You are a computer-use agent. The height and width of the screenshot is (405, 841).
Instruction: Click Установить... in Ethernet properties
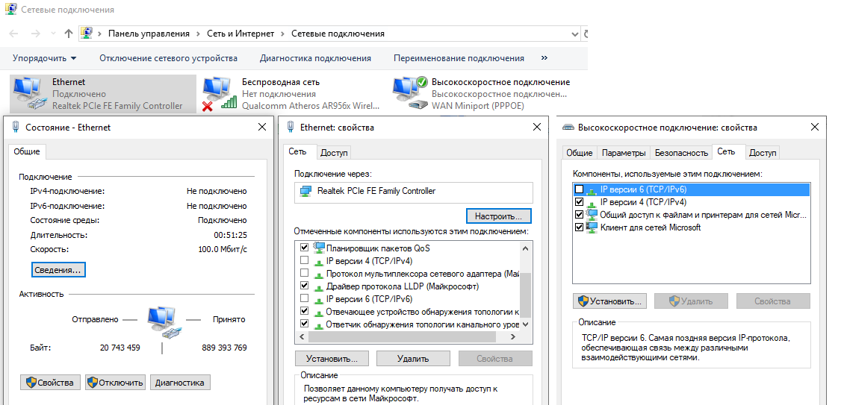tap(332, 359)
